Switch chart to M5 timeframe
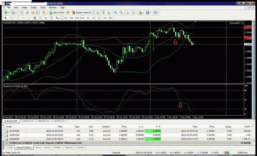257x156 pixels. [x=72, y=18]
